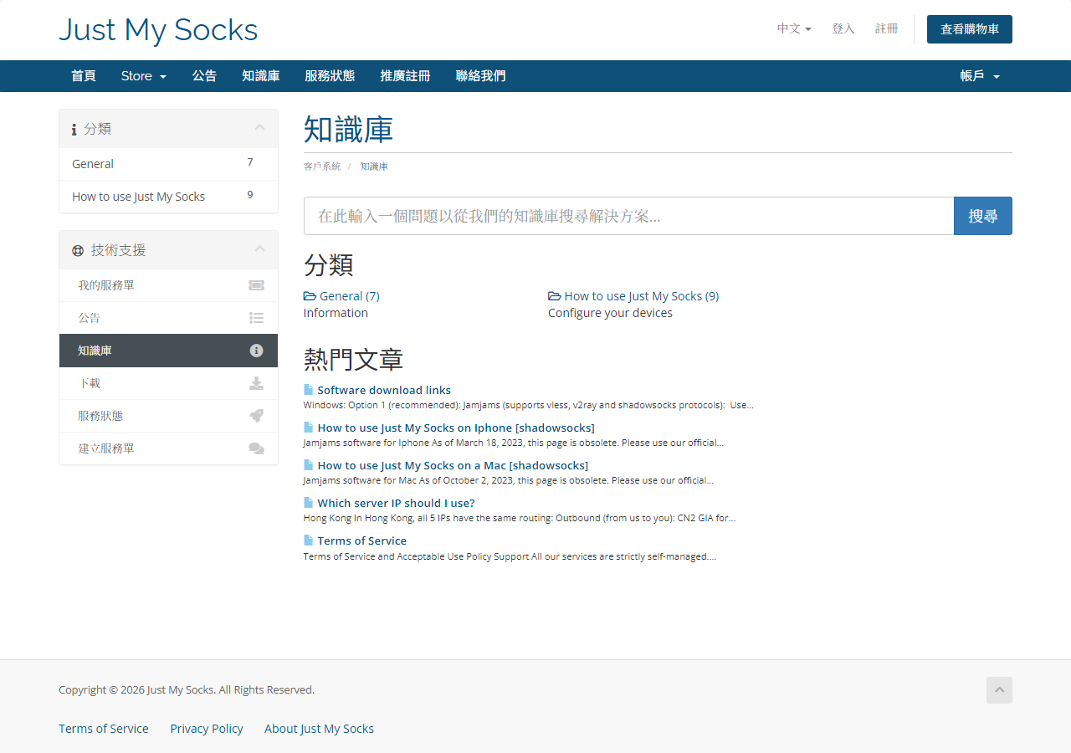Open How to use Just My Socks on Iphone article
1071x753 pixels.
pyautogui.click(x=456, y=428)
